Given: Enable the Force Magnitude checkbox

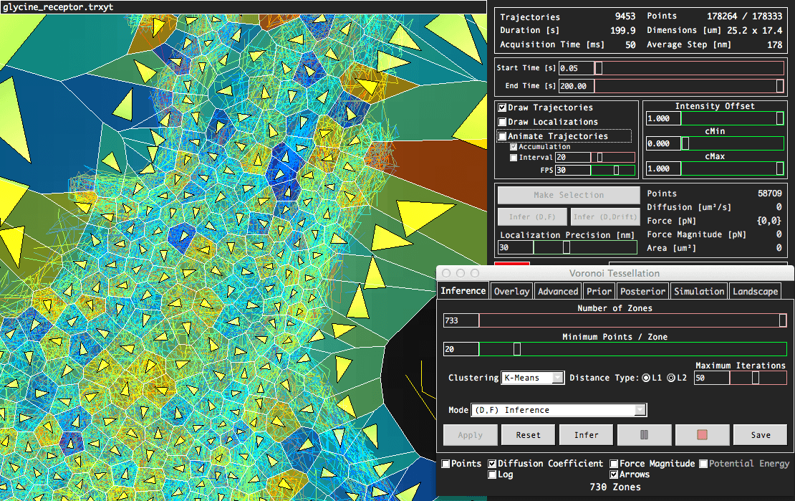Looking at the screenshot, I should click(615, 464).
